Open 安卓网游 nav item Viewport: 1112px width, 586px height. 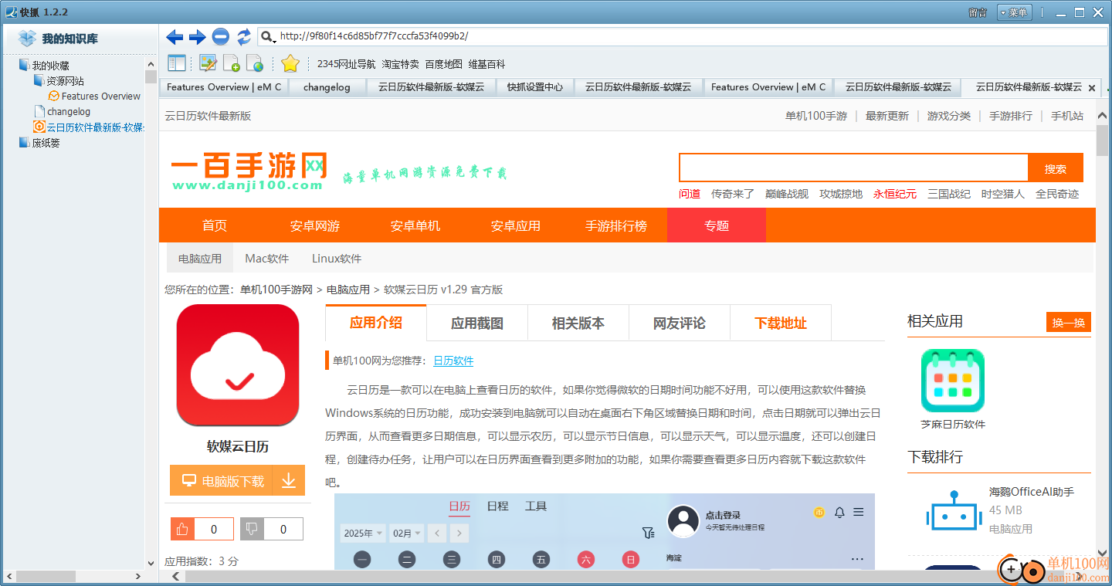(315, 225)
